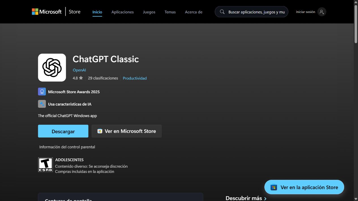Click the Descargar button

pos(63,131)
